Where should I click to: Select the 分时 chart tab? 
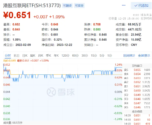(8, 55)
